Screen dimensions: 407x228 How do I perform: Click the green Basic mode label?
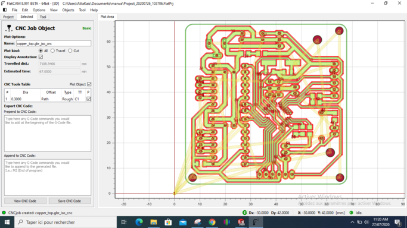coord(86,28)
